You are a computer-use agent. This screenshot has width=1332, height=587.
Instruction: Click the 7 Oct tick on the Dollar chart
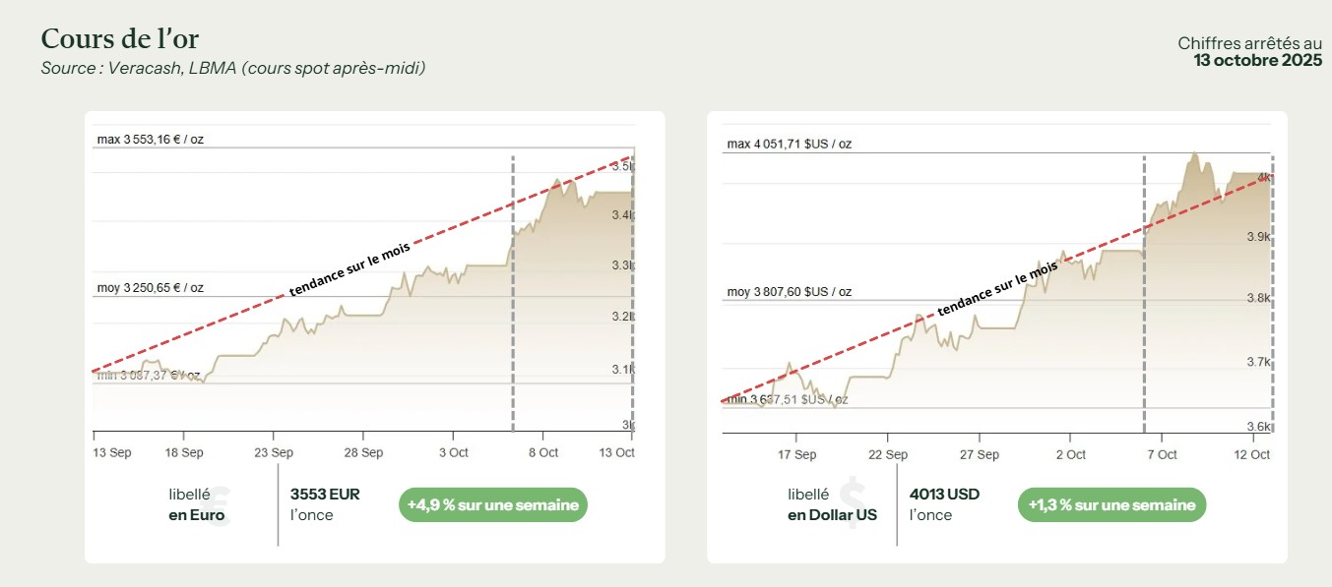click(x=1162, y=454)
